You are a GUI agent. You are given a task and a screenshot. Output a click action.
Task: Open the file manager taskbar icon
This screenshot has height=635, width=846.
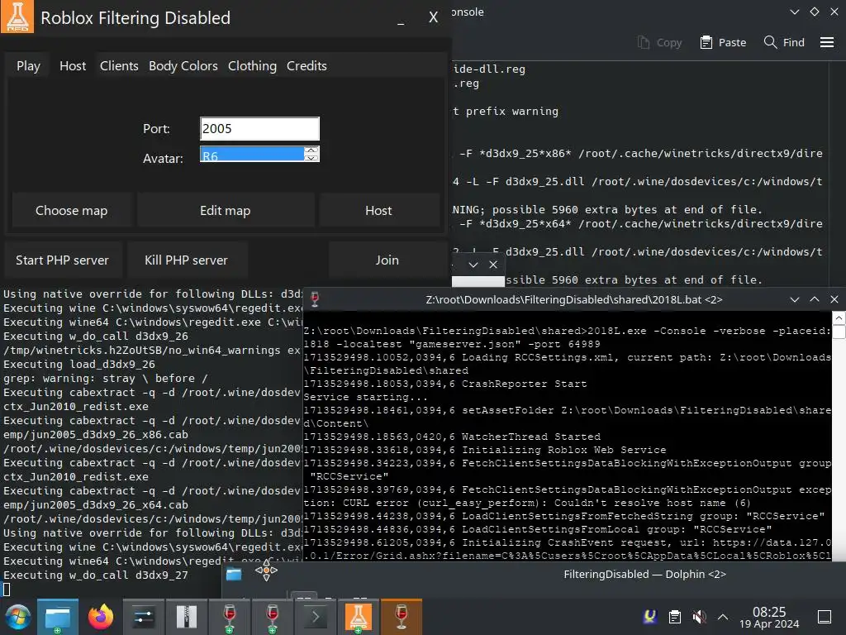coord(58,617)
